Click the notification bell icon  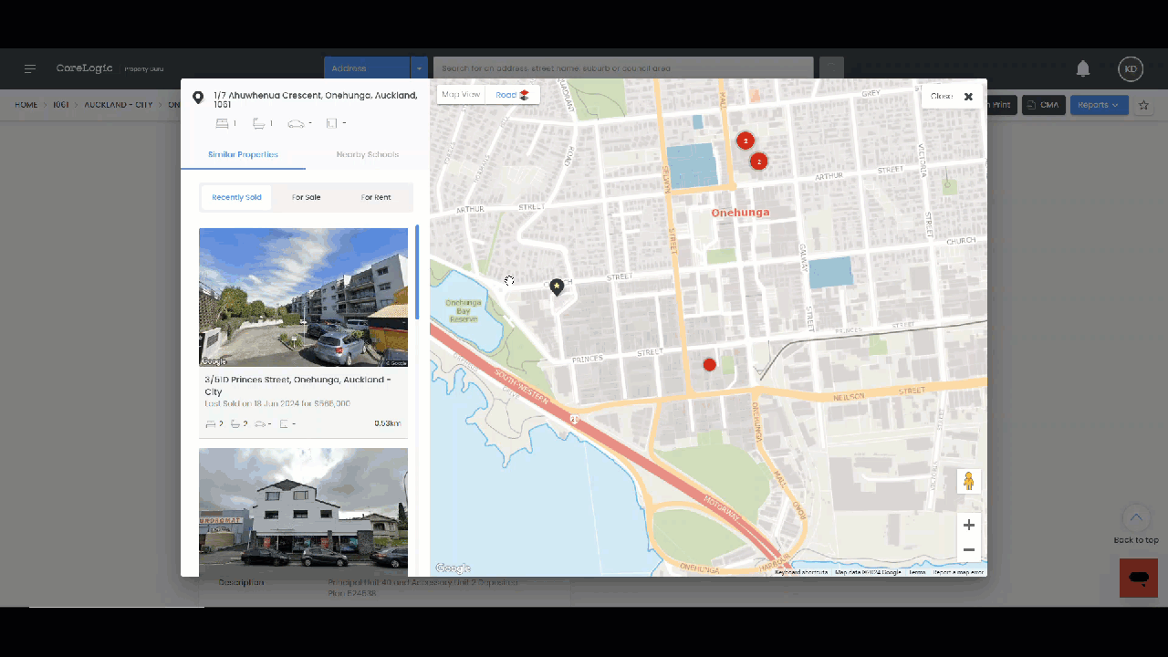pyautogui.click(x=1083, y=68)
